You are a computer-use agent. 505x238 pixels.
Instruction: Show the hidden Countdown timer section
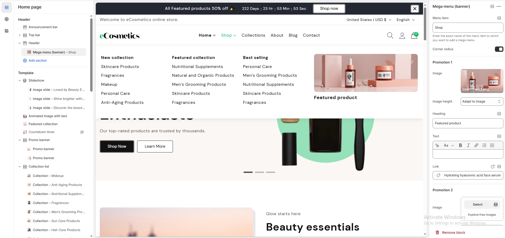(82, 132)
